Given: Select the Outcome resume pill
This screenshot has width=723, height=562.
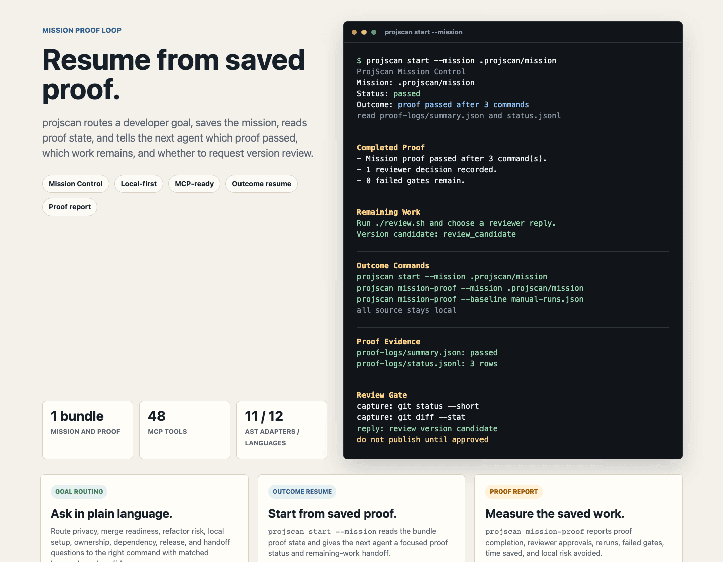Looking at the screenshot, I should tap(262, 184).
